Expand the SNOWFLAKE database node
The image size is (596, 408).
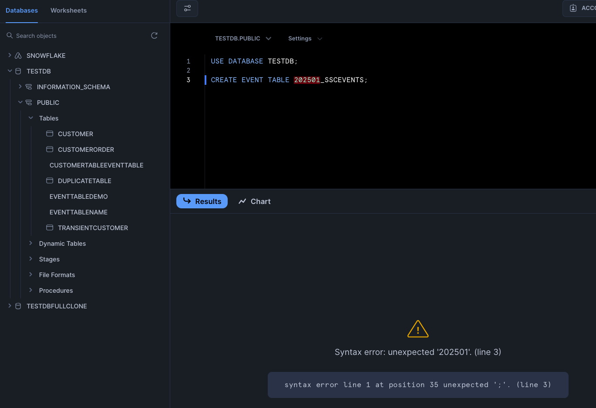pyautogui.click(x=10, y=56)
